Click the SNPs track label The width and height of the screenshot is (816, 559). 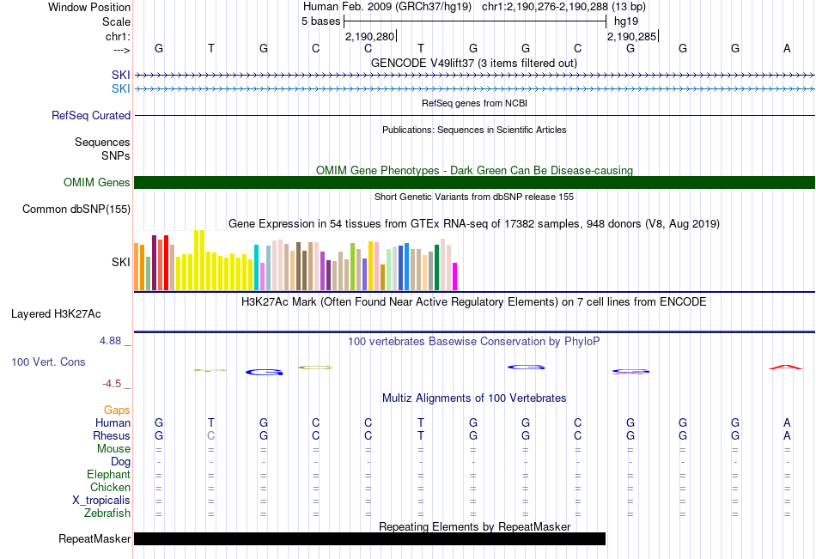[116, 155]
